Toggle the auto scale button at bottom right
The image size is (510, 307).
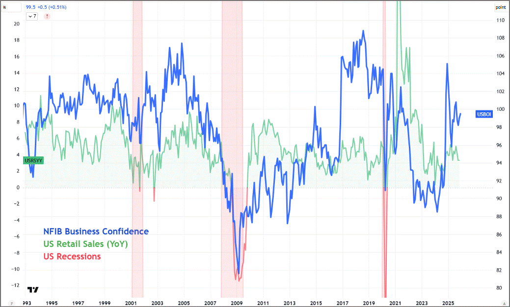[504, 304]
